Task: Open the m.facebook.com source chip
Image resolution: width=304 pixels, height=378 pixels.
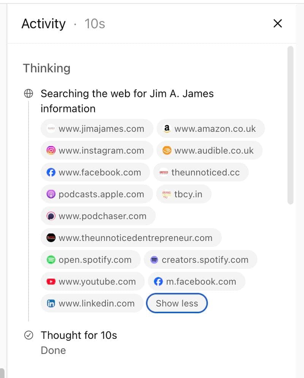Action: 196,281
